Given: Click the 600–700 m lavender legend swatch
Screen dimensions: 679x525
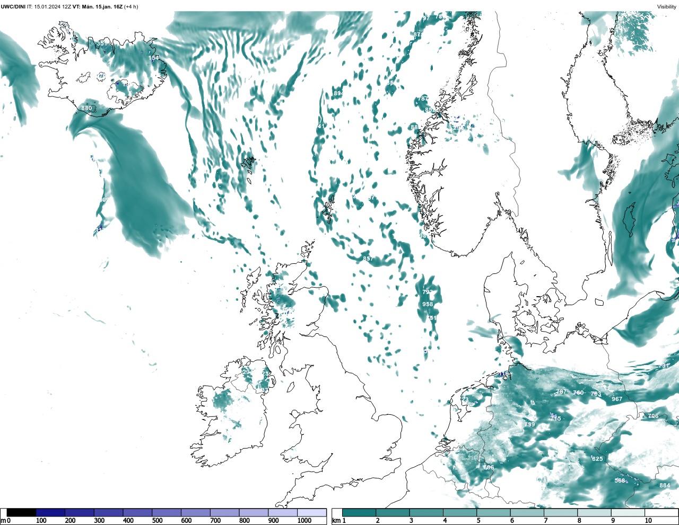Looking at the screenshot, I should point(195,513).
